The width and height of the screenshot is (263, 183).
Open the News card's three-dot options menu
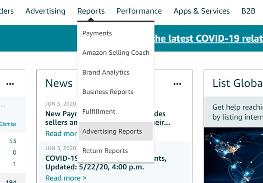click(x=177, y=84)
